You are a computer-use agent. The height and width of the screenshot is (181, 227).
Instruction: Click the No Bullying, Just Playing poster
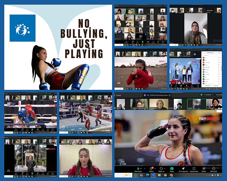(58, 47)
